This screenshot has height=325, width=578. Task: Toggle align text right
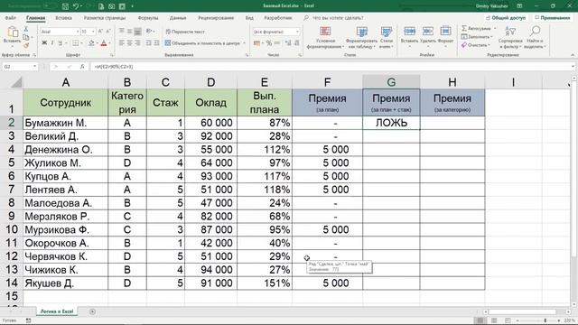[x=137, y=43]
